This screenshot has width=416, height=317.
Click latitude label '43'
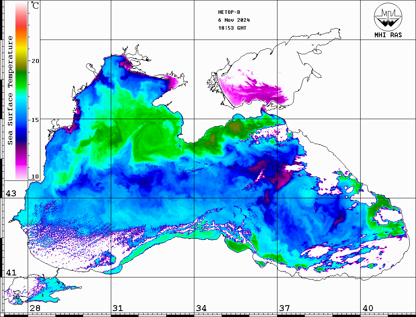coord(11,194)
